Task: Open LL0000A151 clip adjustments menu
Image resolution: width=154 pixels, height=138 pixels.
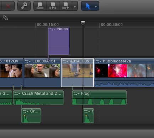Action: [x=28, y=61]
